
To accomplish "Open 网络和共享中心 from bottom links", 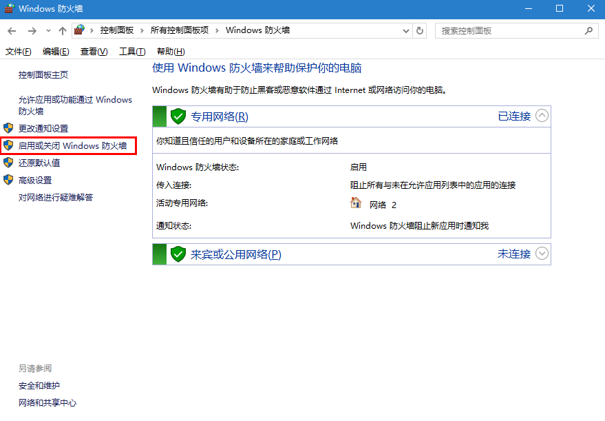I will pyautogui.click(x=47, y=402).
